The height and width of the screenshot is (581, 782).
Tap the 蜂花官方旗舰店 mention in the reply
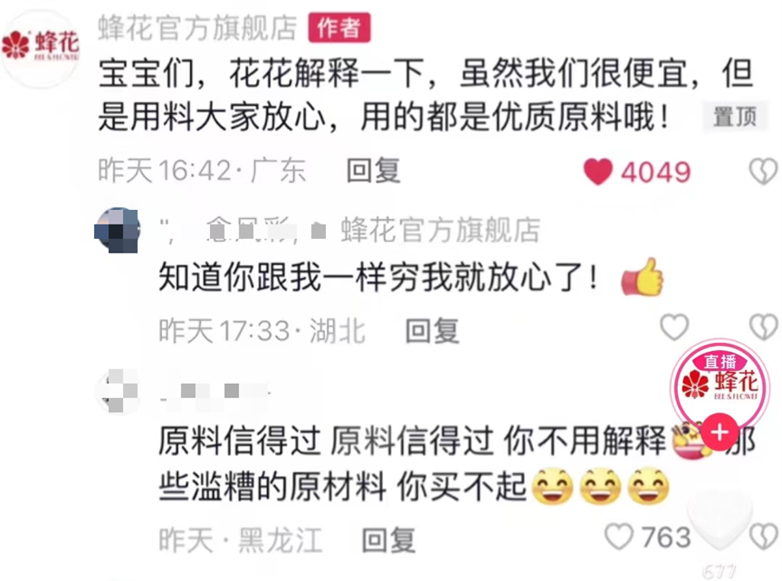(441, 230)
